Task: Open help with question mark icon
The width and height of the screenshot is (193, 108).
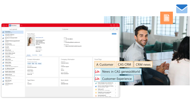Action: pyautogui.click(x=114, y=25)
